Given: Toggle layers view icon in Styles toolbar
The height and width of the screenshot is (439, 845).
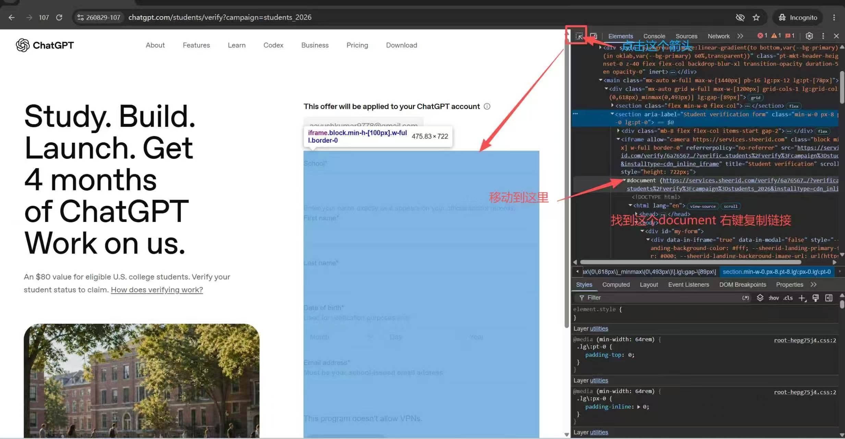Looking at the screenshot, I should 760,298.
